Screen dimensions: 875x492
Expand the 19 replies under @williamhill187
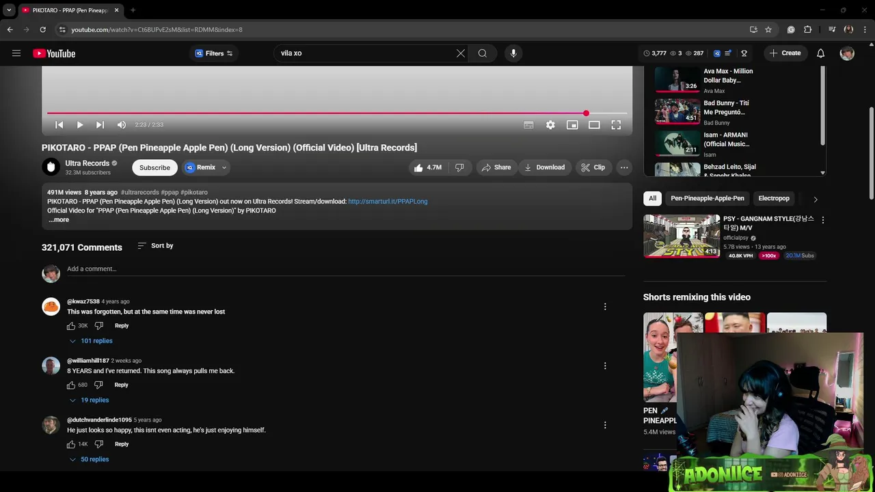coord(89,400)
